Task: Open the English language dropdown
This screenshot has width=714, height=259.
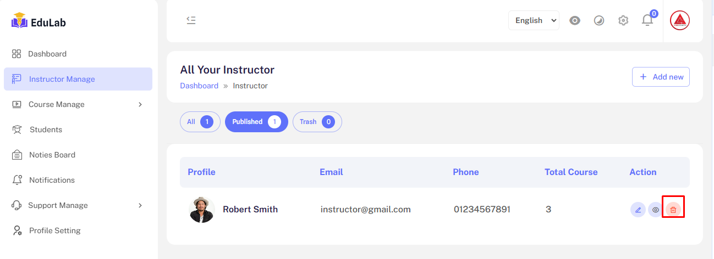Action: pyautogui.click(x=534, y=20)
